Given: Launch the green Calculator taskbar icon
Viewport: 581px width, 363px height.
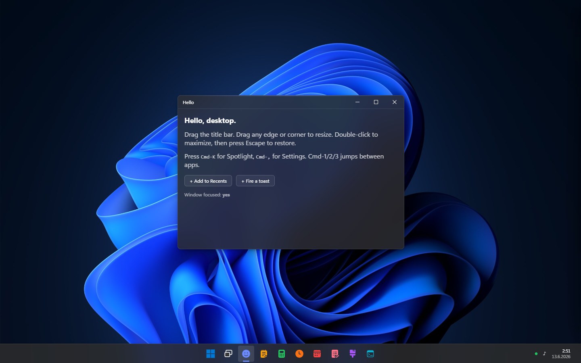Looking at the screenshot, I should click(x=282, y=354).
